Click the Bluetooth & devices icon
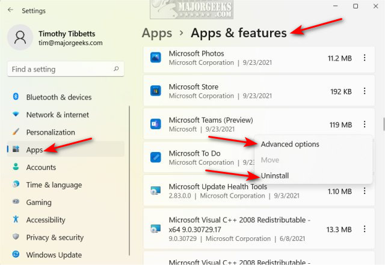The width and height of the screenshot is (385, 265). [x=16, y=97]
